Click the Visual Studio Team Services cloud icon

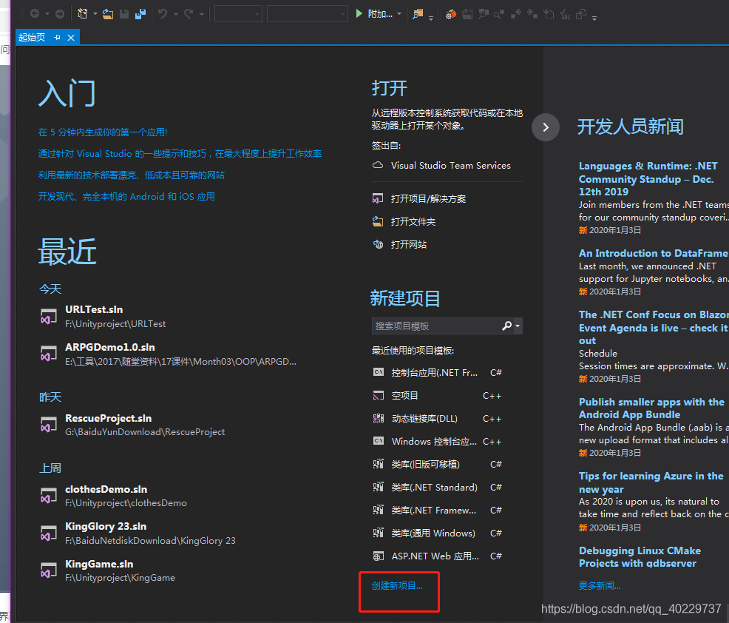click(x=378, y=165)
